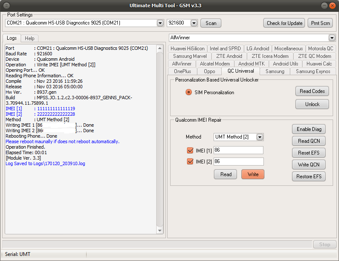Open the window menu icon in title bar
The width and height of the screenshot is (339, 261).
[x=7, y=5]
